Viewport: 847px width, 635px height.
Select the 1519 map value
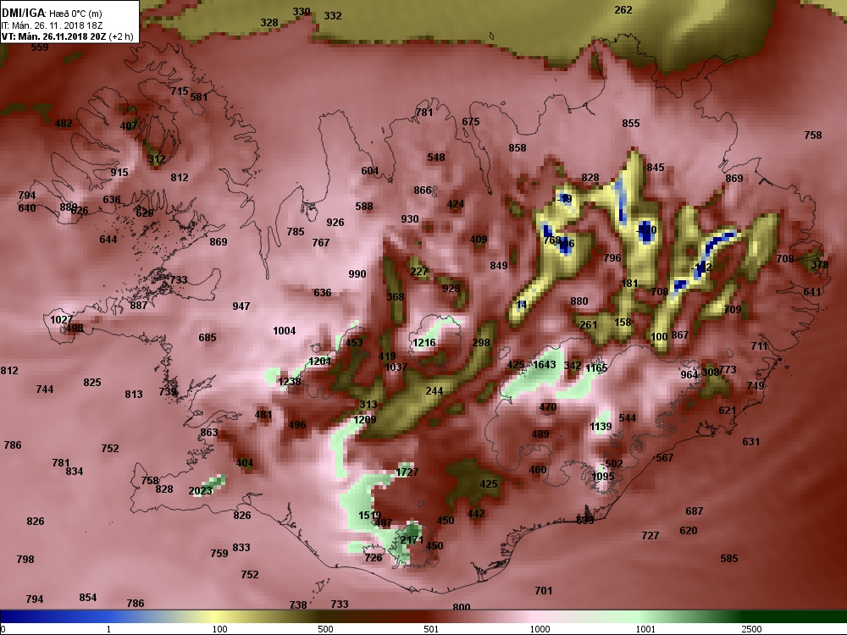coord(369,515)
